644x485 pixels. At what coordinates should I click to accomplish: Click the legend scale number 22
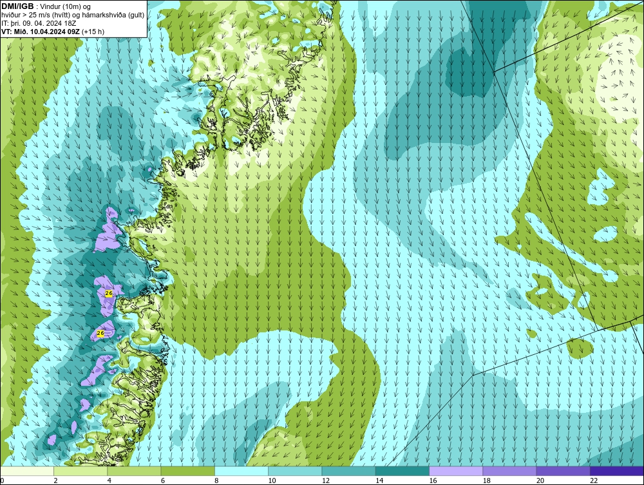click(594, 481)
